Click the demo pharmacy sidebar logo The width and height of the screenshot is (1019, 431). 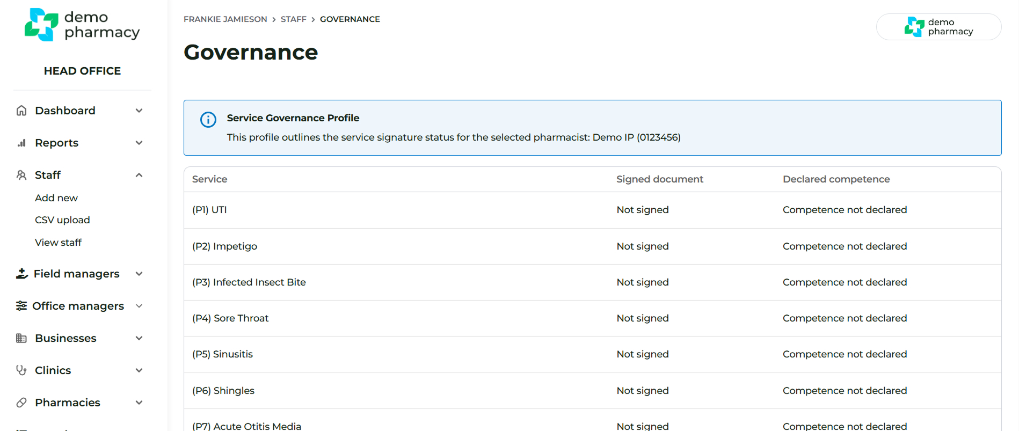click(82, 25)
